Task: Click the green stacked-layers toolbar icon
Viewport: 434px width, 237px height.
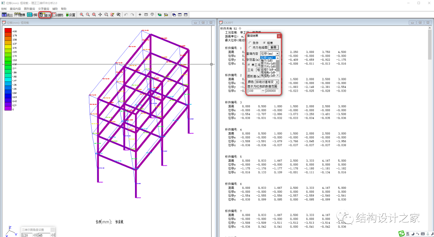Action: 160,14
